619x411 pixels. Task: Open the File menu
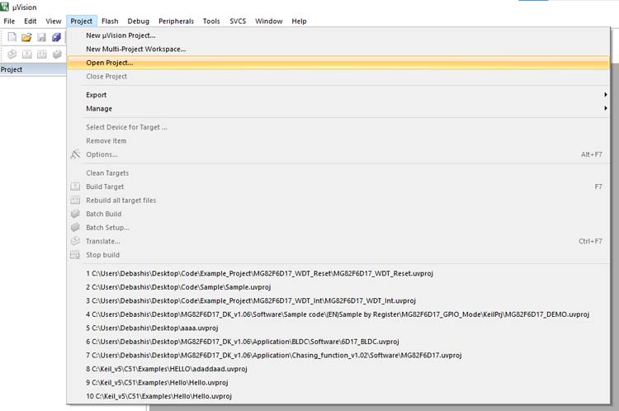click(9, 21)
